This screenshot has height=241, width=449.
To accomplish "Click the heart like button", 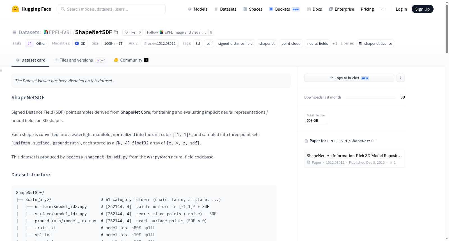I will point(130,32).
